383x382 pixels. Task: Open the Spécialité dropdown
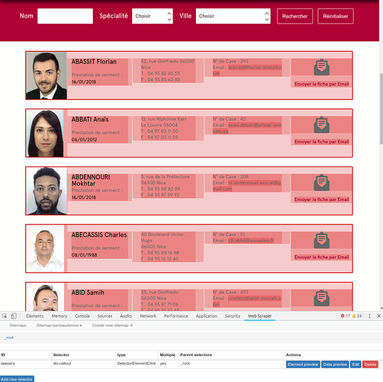[x=153, y=16]
